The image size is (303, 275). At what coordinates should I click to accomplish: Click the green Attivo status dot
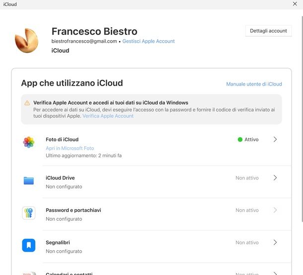[240, 139]
